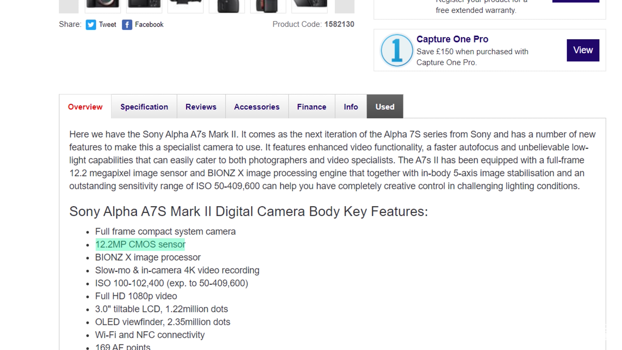Click 'Full frame compact system camera' bullet
Screen dimensions: 622x350
pos(165,232)
